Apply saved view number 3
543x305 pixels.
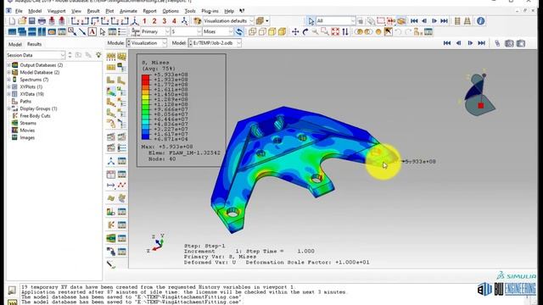tap(165, 21)
